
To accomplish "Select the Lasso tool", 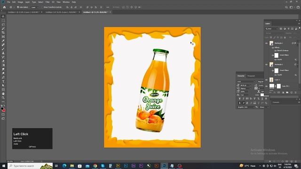I will [3, 24].
